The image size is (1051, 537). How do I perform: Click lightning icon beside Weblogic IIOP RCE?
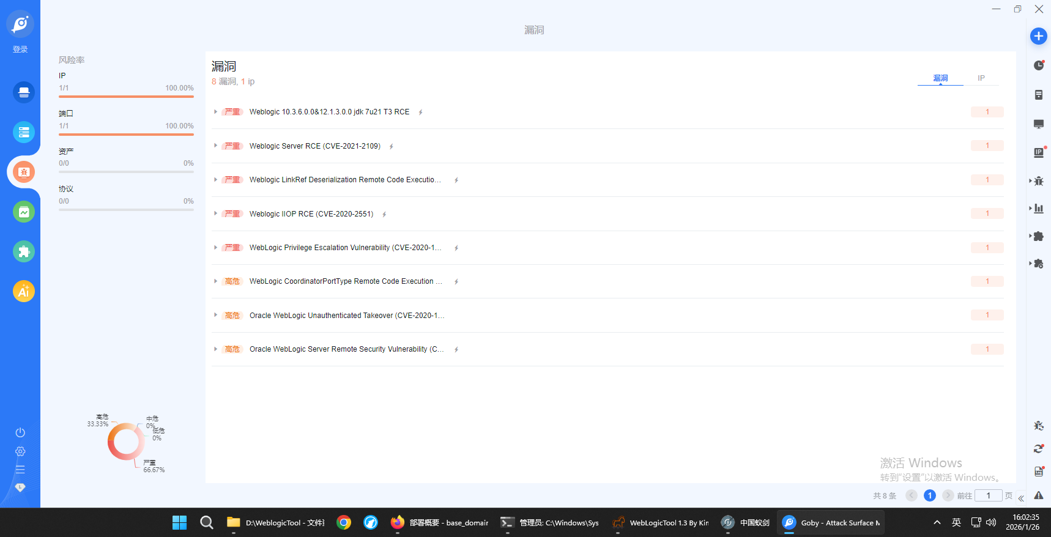(384, 214)
